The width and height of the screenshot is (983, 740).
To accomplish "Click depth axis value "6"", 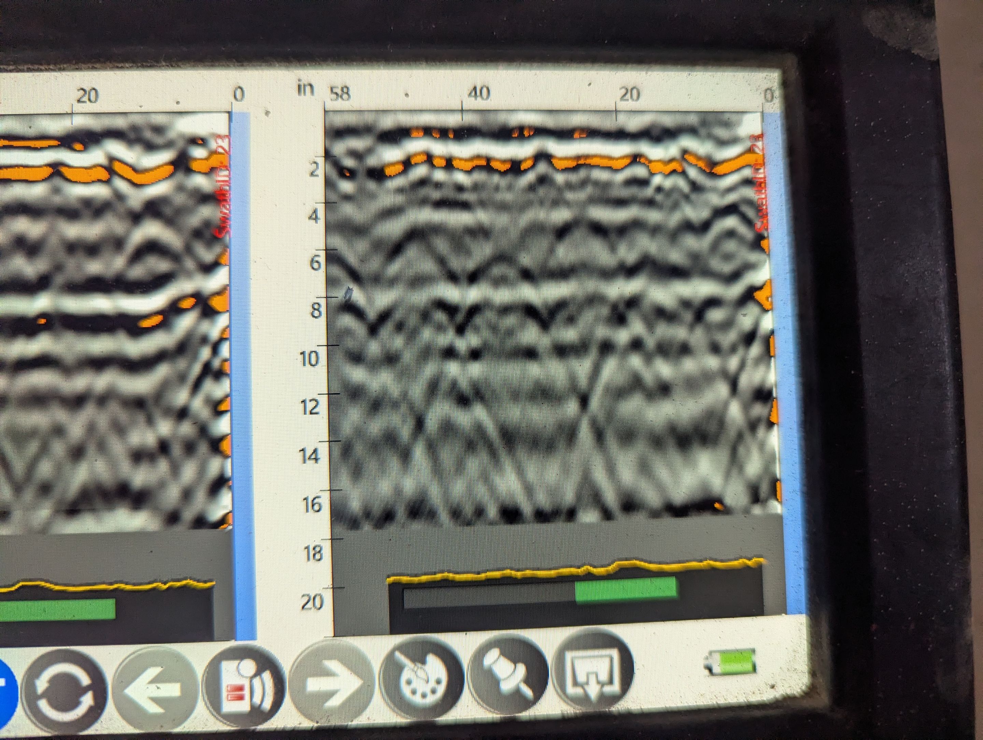I will pyautogui.click(x=315, y=264).
